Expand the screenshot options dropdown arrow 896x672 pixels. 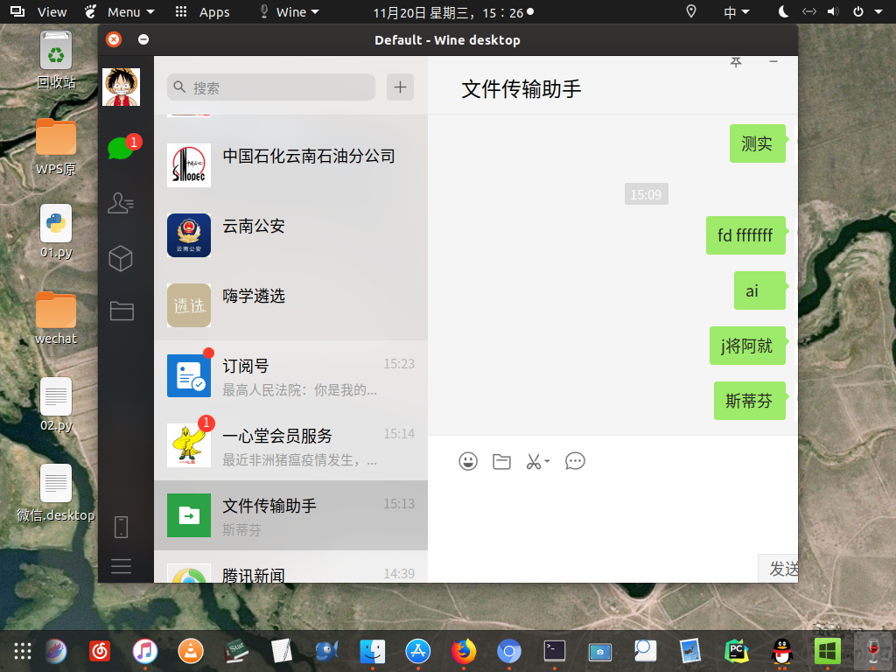click(x=547, y=460)
